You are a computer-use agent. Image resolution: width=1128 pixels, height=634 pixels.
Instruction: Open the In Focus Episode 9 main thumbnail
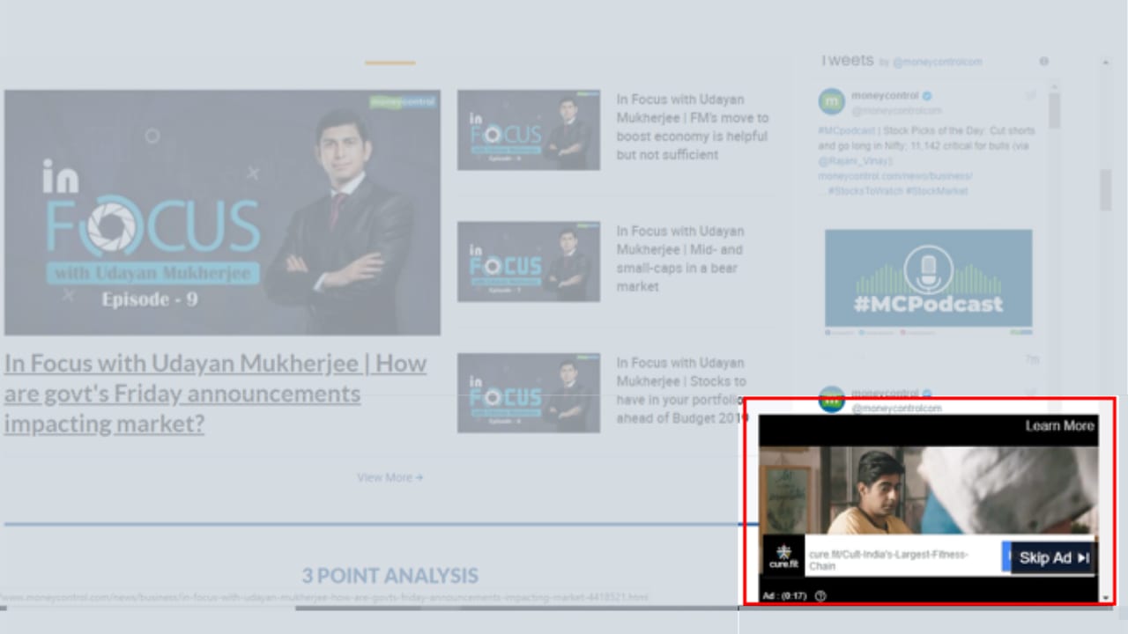(x=222, y=212)
